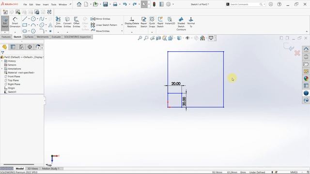Select the Smart Dimension tool
Viewport: 310px width, 174px height.
(15, 22)
